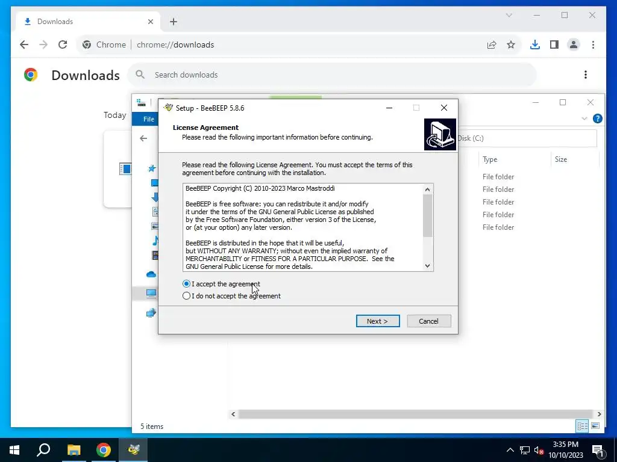Click the Search downloads field
Screen dimensions: 617x462
click(x=332, y=75)
